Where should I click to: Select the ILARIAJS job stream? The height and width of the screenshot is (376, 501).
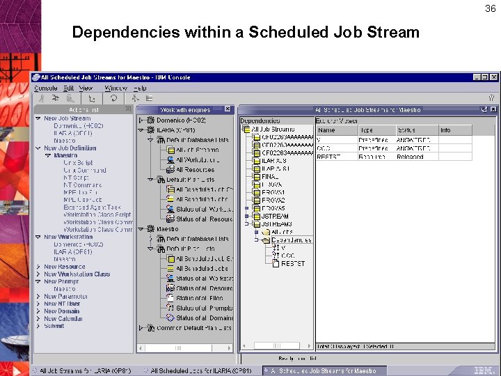(274, 161)
